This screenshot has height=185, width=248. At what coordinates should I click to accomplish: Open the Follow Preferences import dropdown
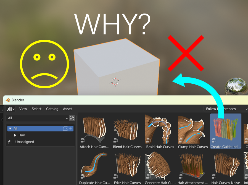(226, 109)
